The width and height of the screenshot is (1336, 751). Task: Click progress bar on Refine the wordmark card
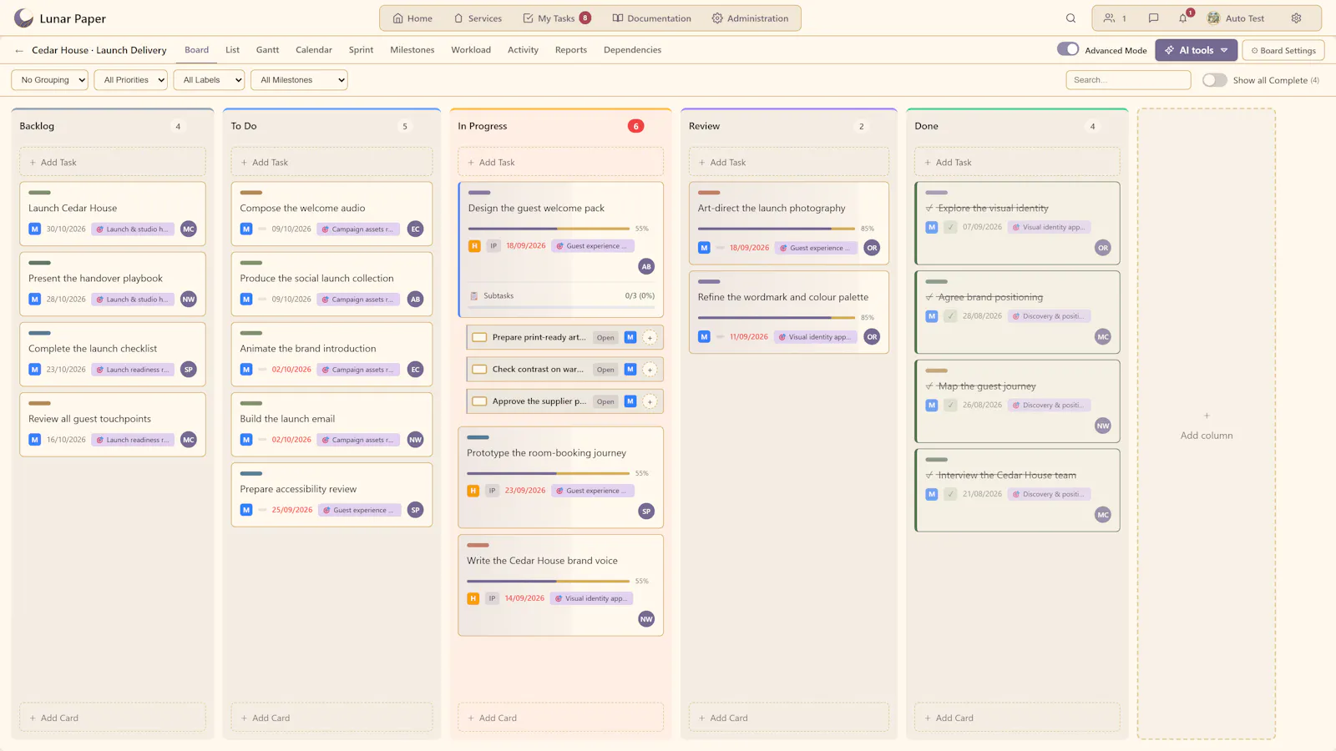[x=777, y=318]
